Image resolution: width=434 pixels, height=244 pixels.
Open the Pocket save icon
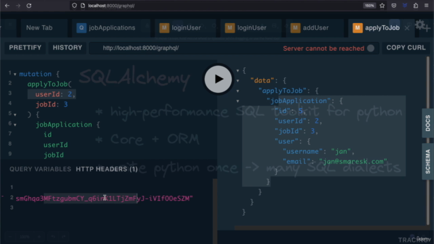pos(393,5)
